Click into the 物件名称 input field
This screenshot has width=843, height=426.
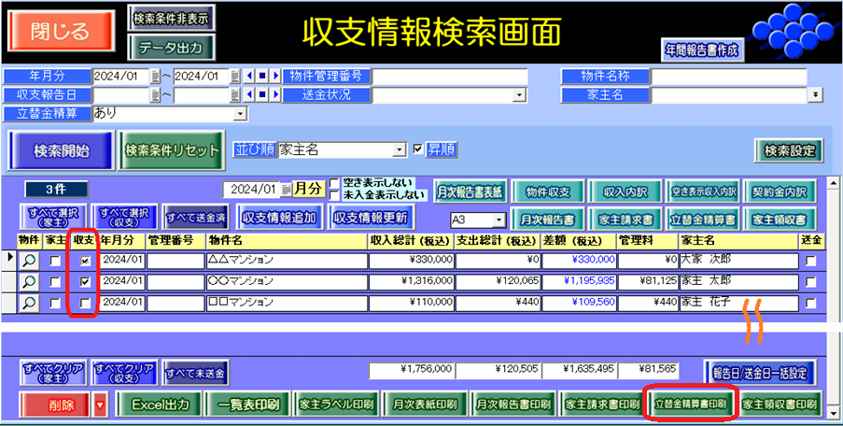click(728, 77)
